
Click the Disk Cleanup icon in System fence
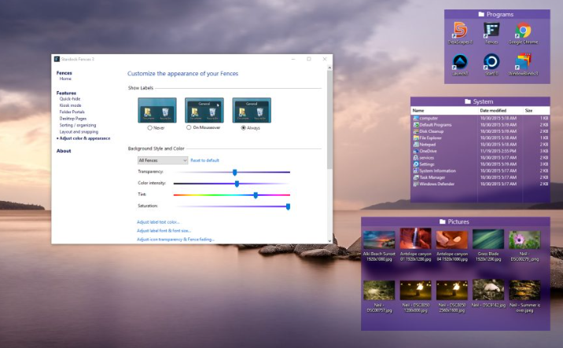[x=416, y=131]
